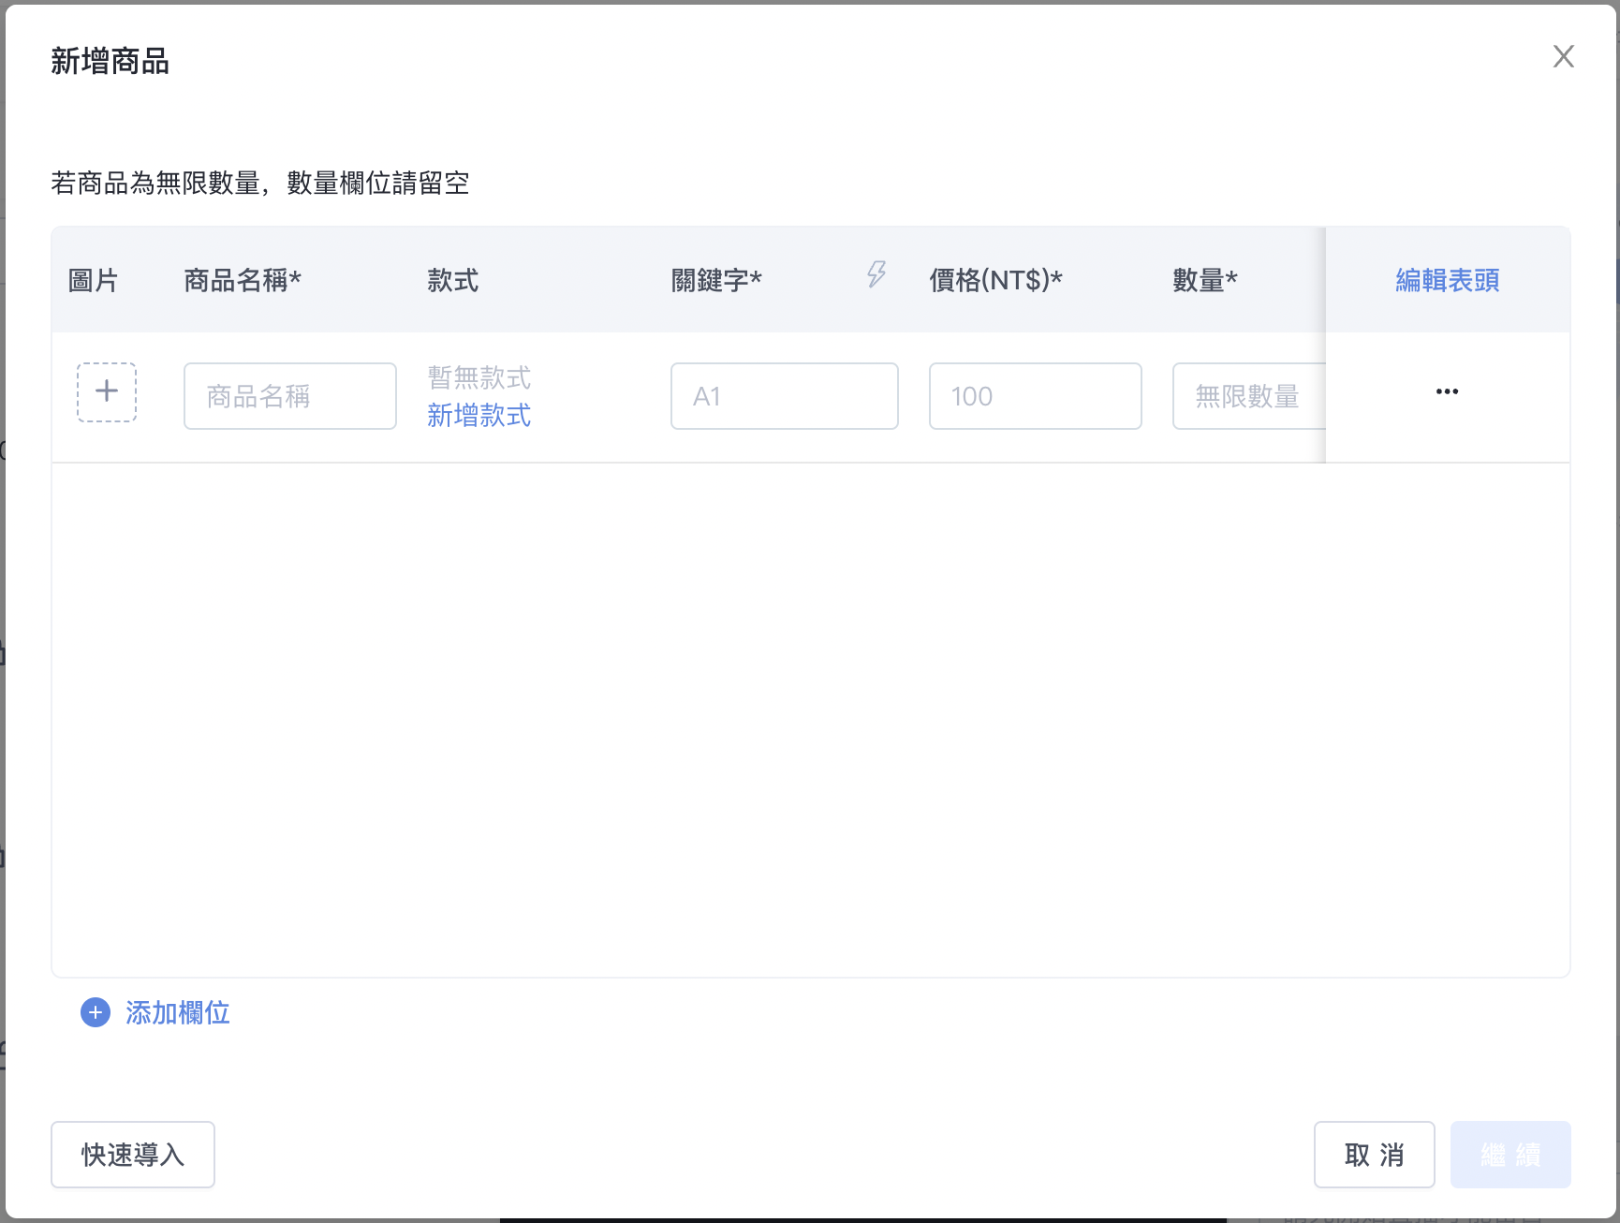
Task: Focus the keyword field showing A1
Action: coord(785,396)
